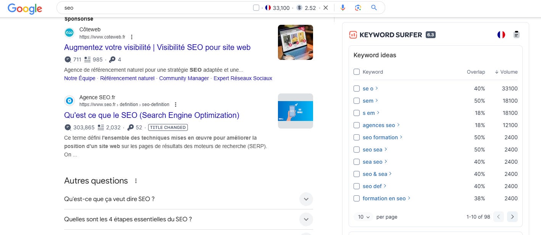Open the 'sem' keyword idea link
This screenshot has height=235, width=541.
click(x=368, y=101)
